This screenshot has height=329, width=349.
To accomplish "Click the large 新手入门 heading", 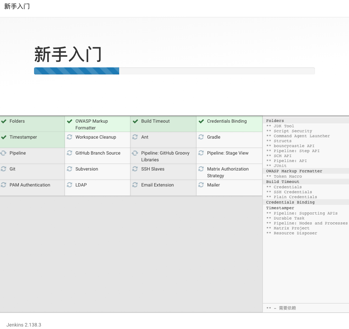I will point(68,55).
